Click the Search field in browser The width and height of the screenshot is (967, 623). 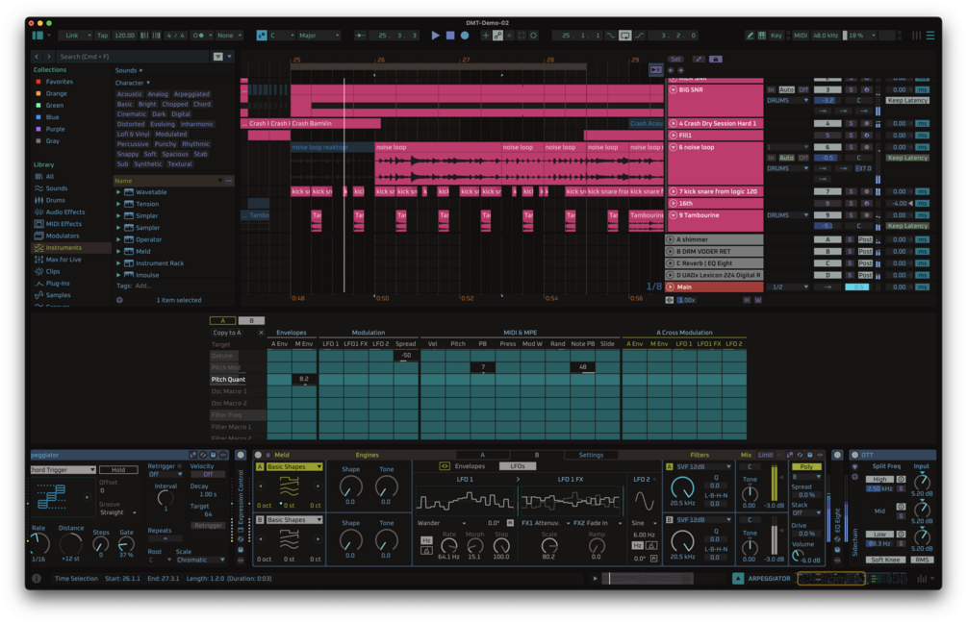[134, 56]
